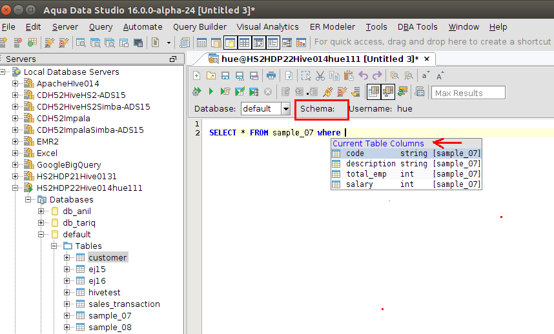Click the script scroll icon in main toolbar
Image resolution: width=554 pixels, height=334 pixels.
(x=185, y=43)
